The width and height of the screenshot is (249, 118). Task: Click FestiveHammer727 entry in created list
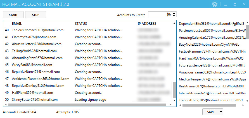pos(212,51)
